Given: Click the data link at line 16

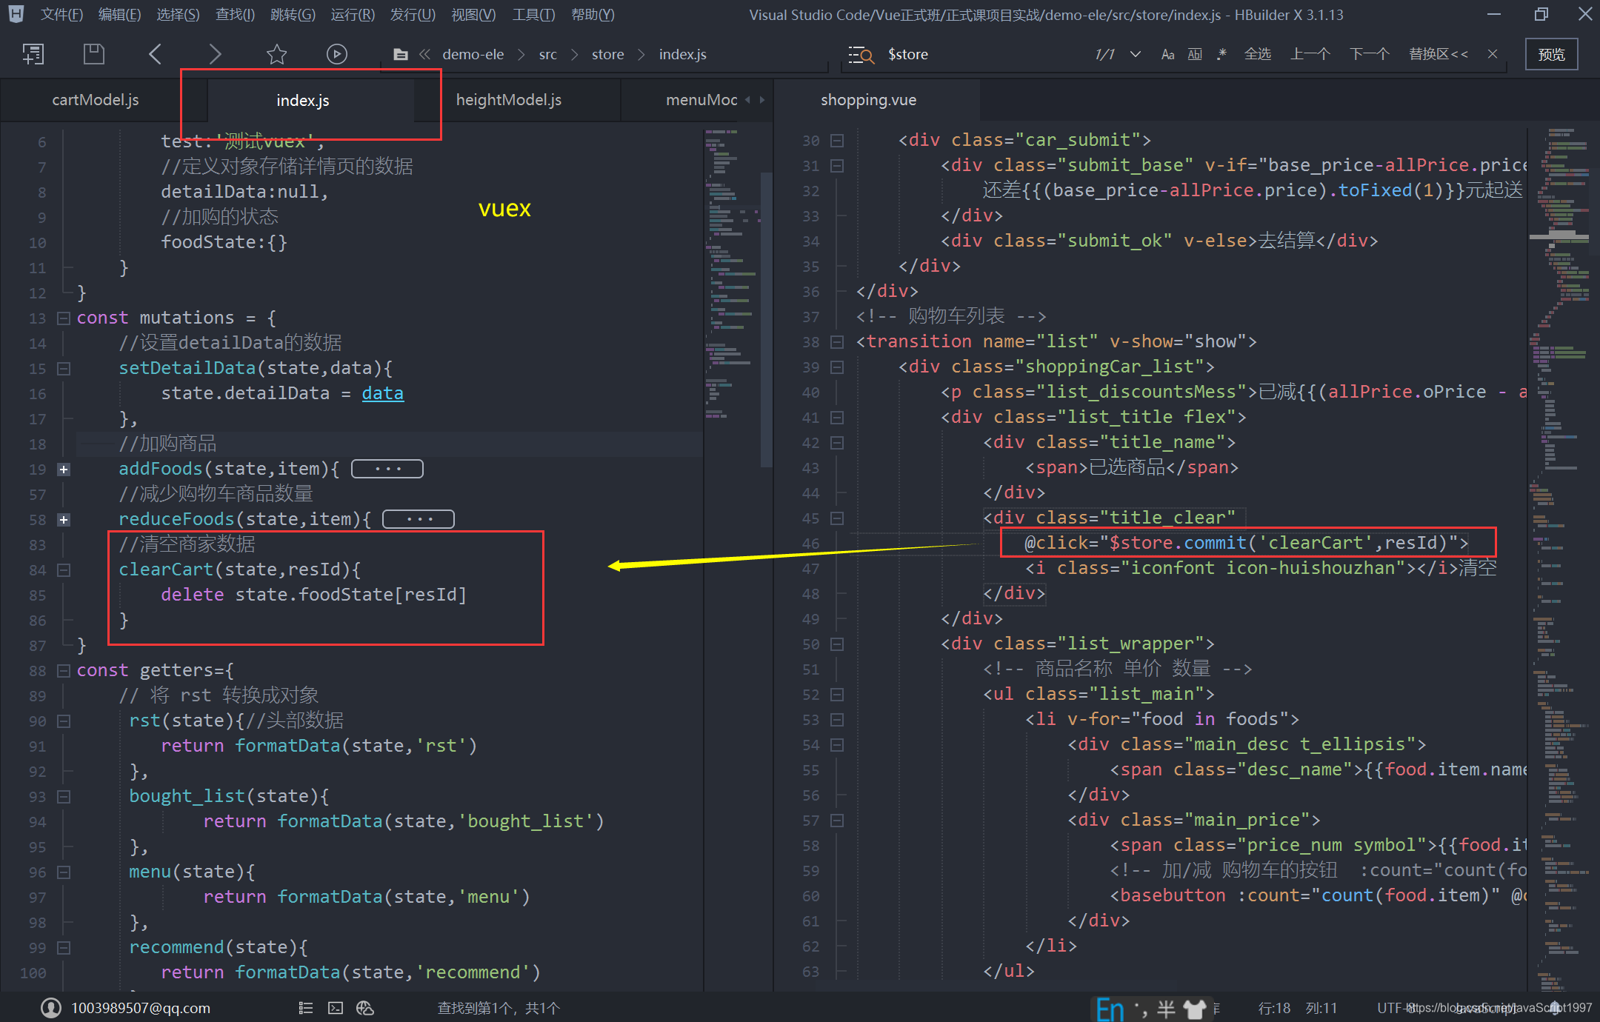Looking at the screenshot, I should pyautogui.click(x=382, y=393).
